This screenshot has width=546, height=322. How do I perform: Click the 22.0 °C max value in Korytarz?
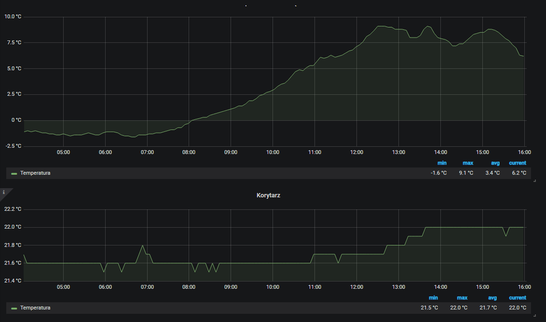[459, 308]
